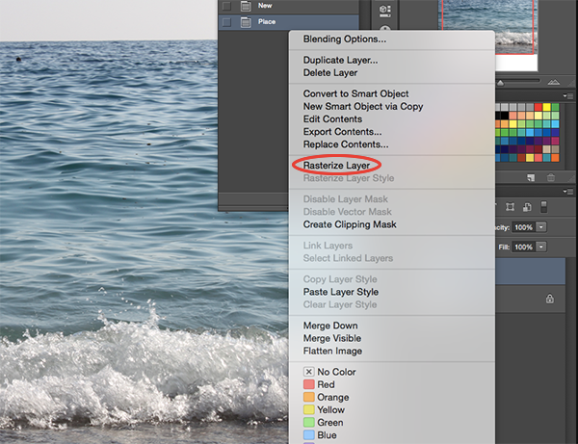The image size is (578, 444).
Task: Select Blending Options in the menu
Action: pyautogui.click(x=345, y=39)
